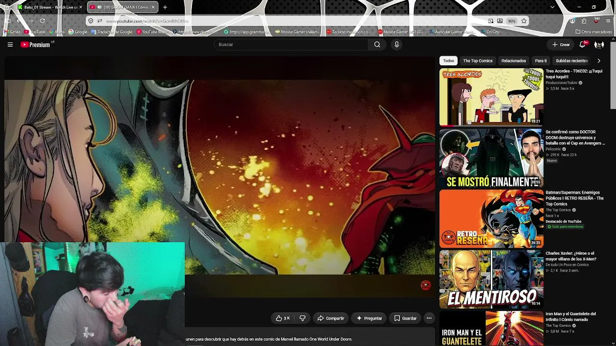Open the Auricular Gamer bookmark
616x346 pixels.
coord(452,32)
